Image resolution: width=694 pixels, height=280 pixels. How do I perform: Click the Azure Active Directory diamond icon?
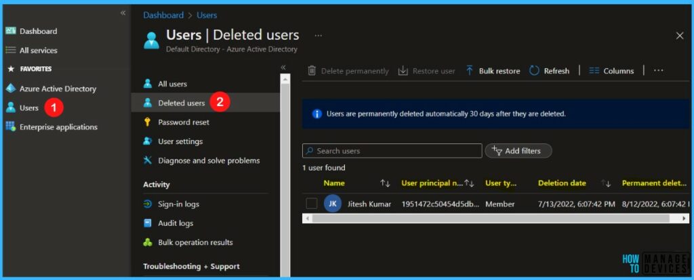coord(11,89)
